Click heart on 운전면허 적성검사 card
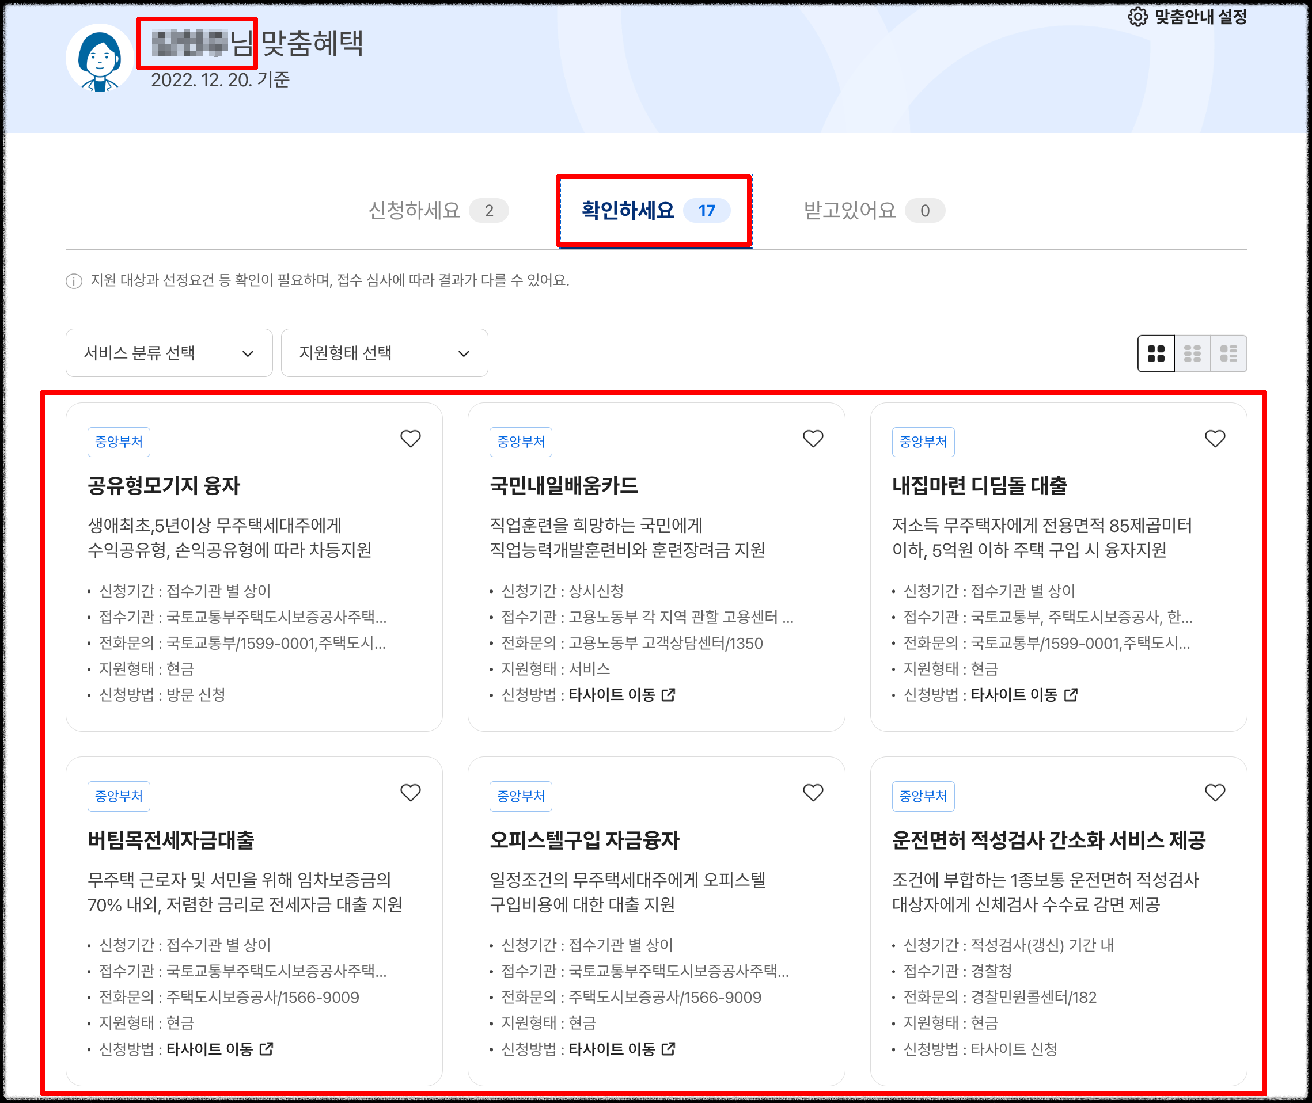1312x1103 pixels. 1215,792
